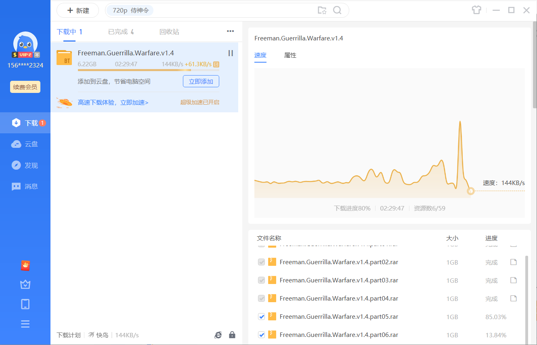The image size is (537, 345).
Task: Open the mobile phone icon in sidebar
Action: (x=25, y=304)
